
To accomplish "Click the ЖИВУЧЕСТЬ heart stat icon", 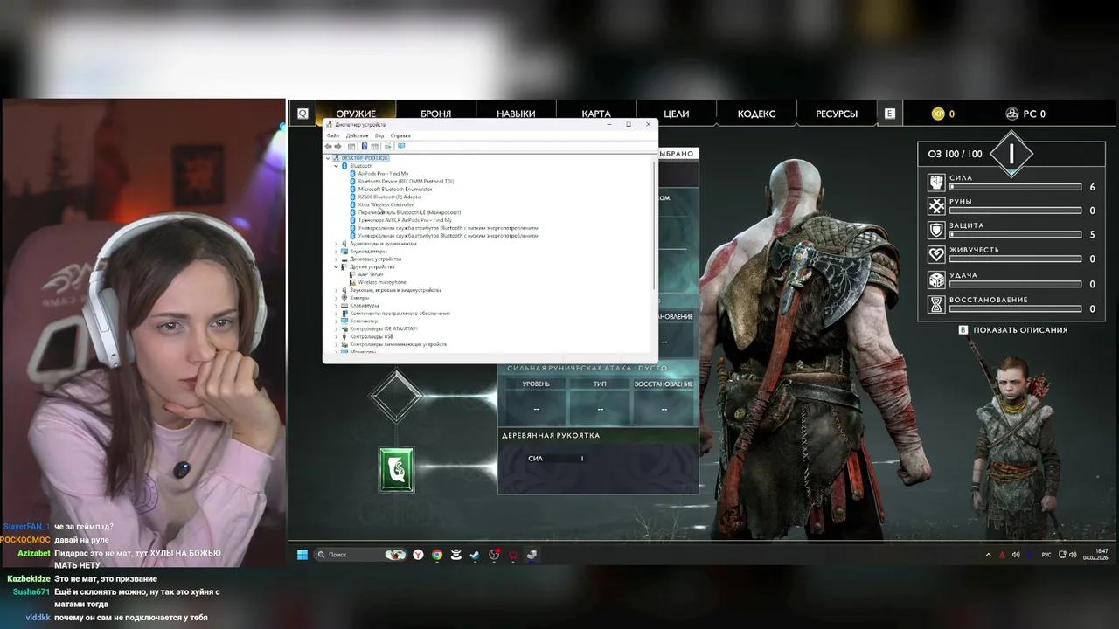I will tap(936, 254).
